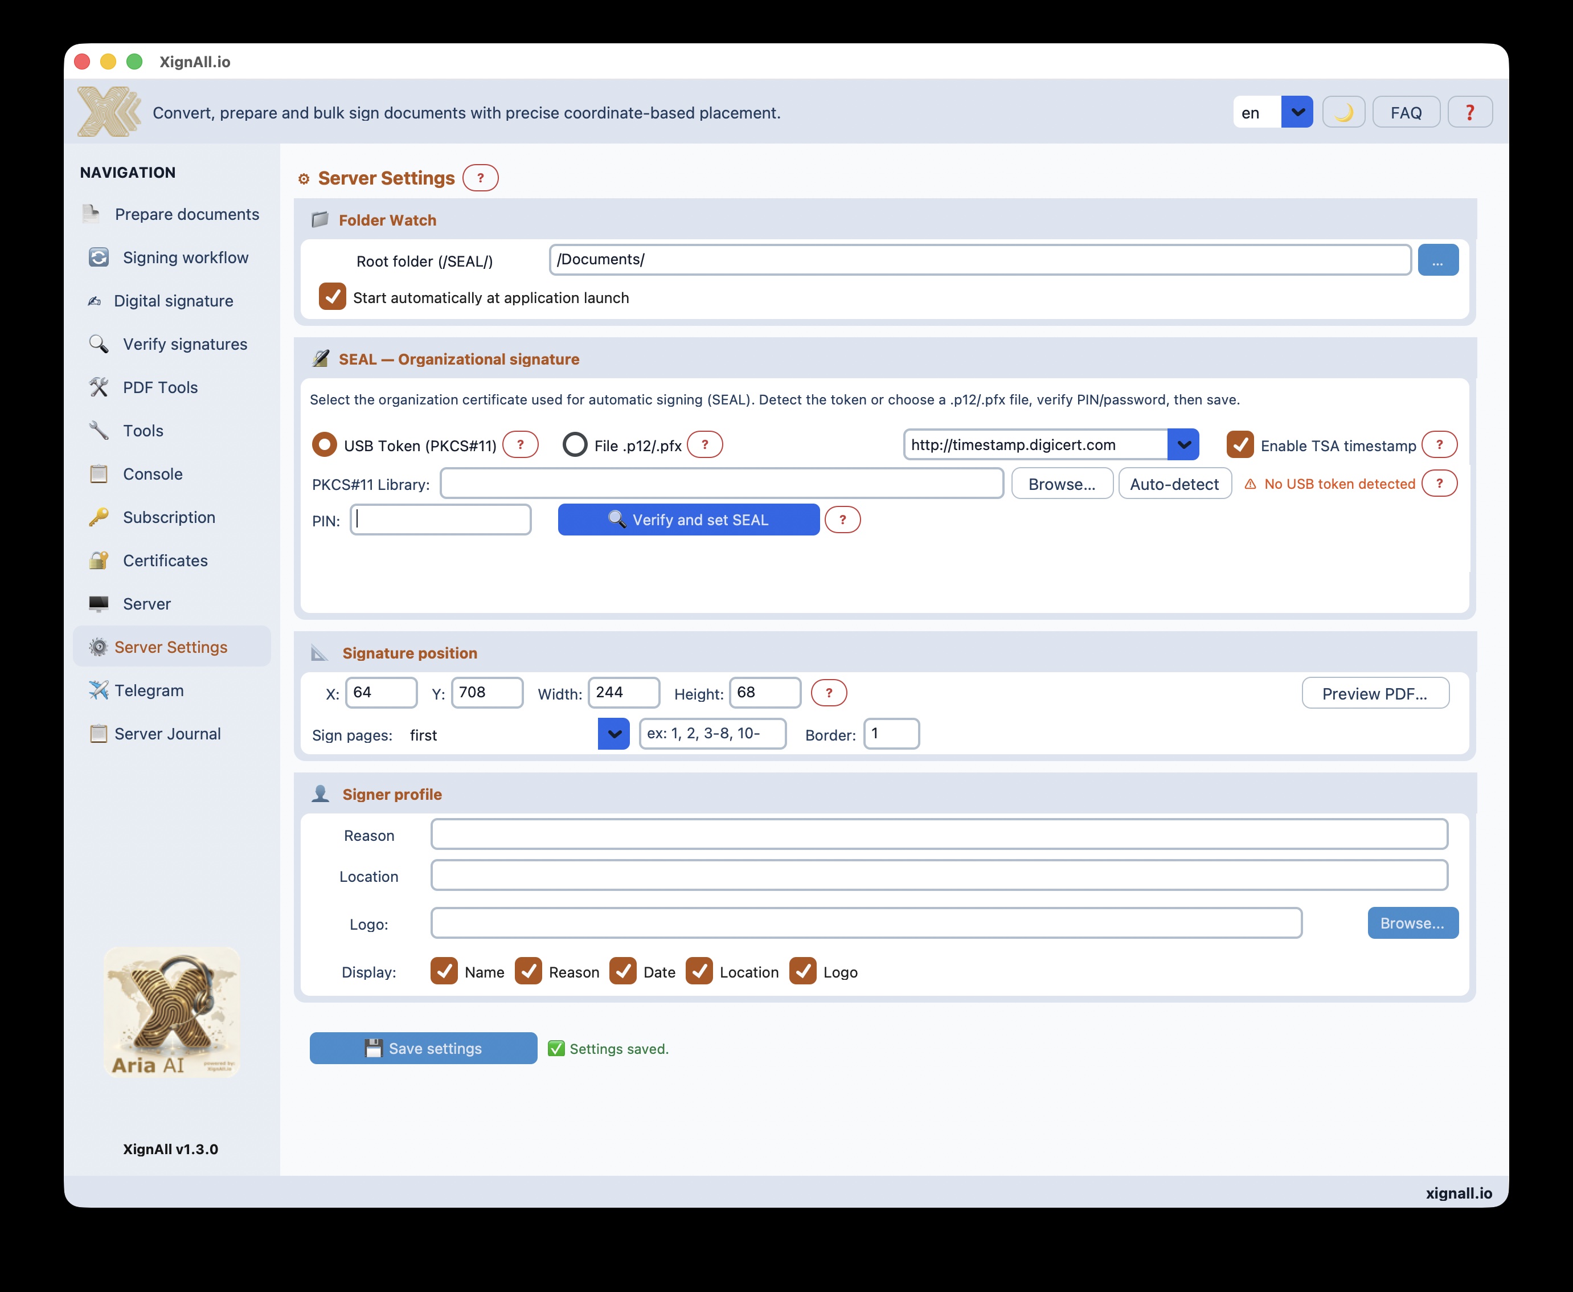
Task: Click the Reason text field
Action: (x=939, y=835)
